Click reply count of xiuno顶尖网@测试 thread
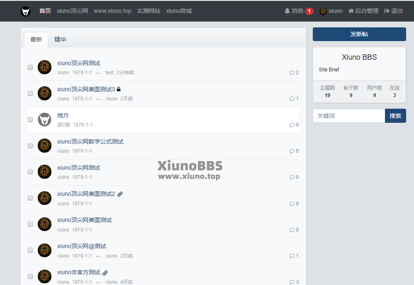 click(x=294, y=256)
